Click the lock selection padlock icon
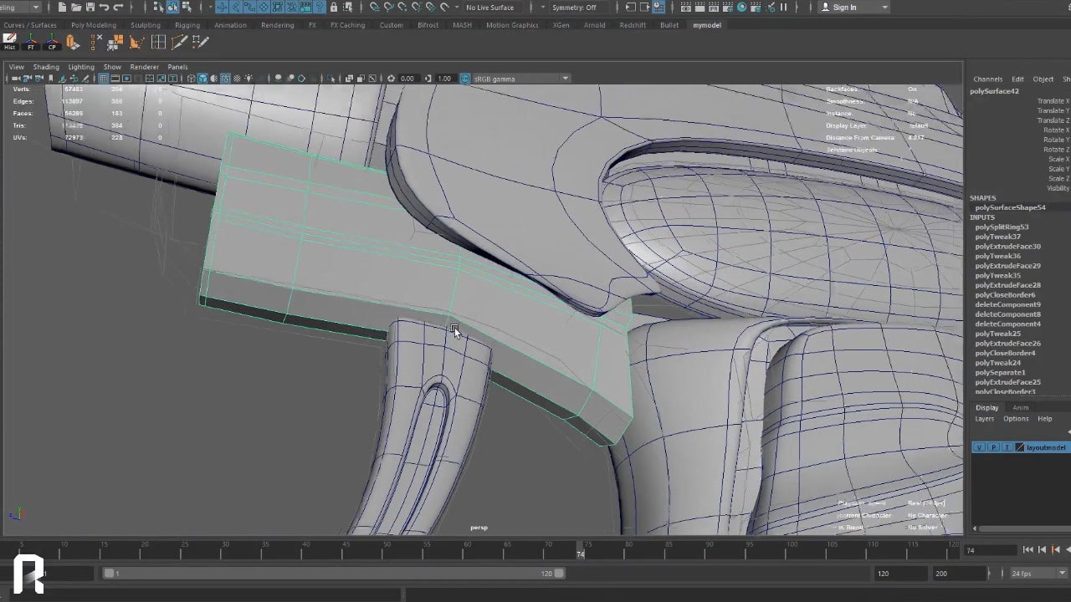The height and width of the screenshot is (602, 1071). click(334, 8)
